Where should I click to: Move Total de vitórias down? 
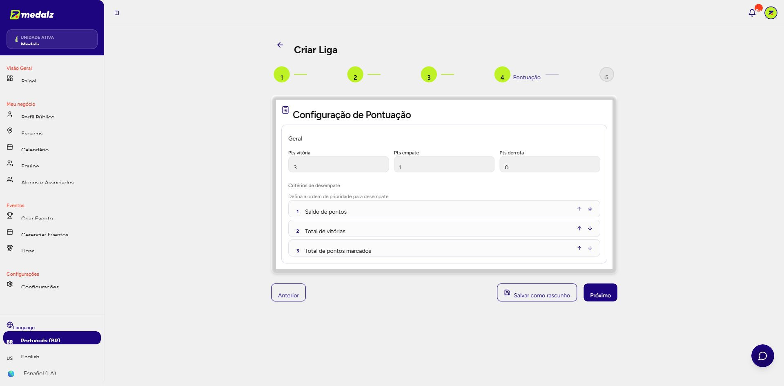pos(590,228)
